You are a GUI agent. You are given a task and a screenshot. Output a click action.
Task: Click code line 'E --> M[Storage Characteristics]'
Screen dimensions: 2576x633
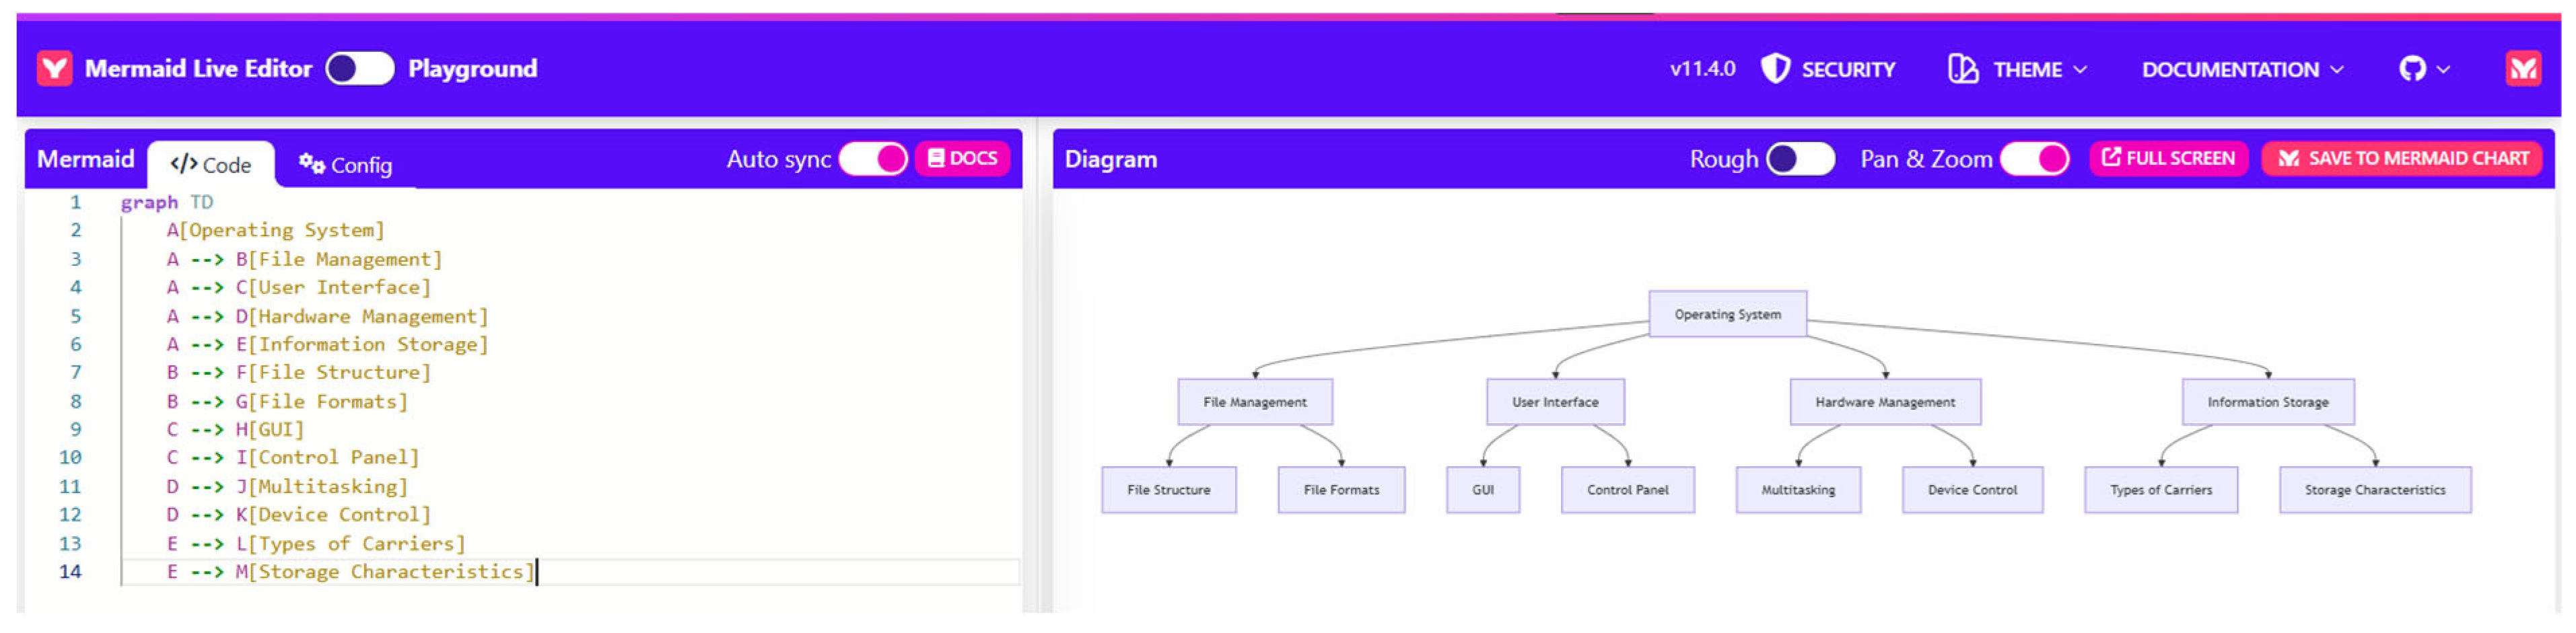(x=350, y=571)
